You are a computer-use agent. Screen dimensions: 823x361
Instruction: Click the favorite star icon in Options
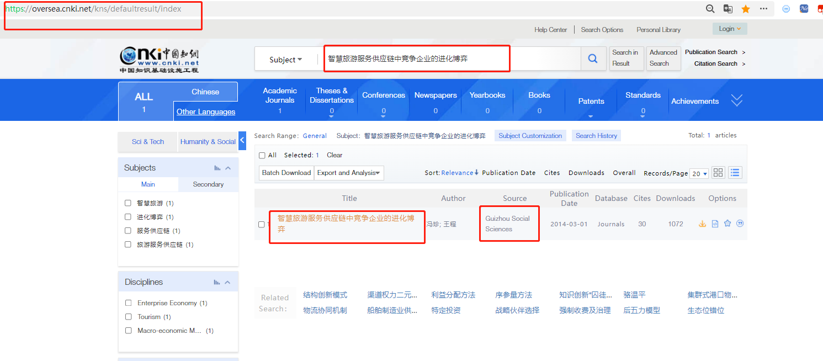click(728, 224)
